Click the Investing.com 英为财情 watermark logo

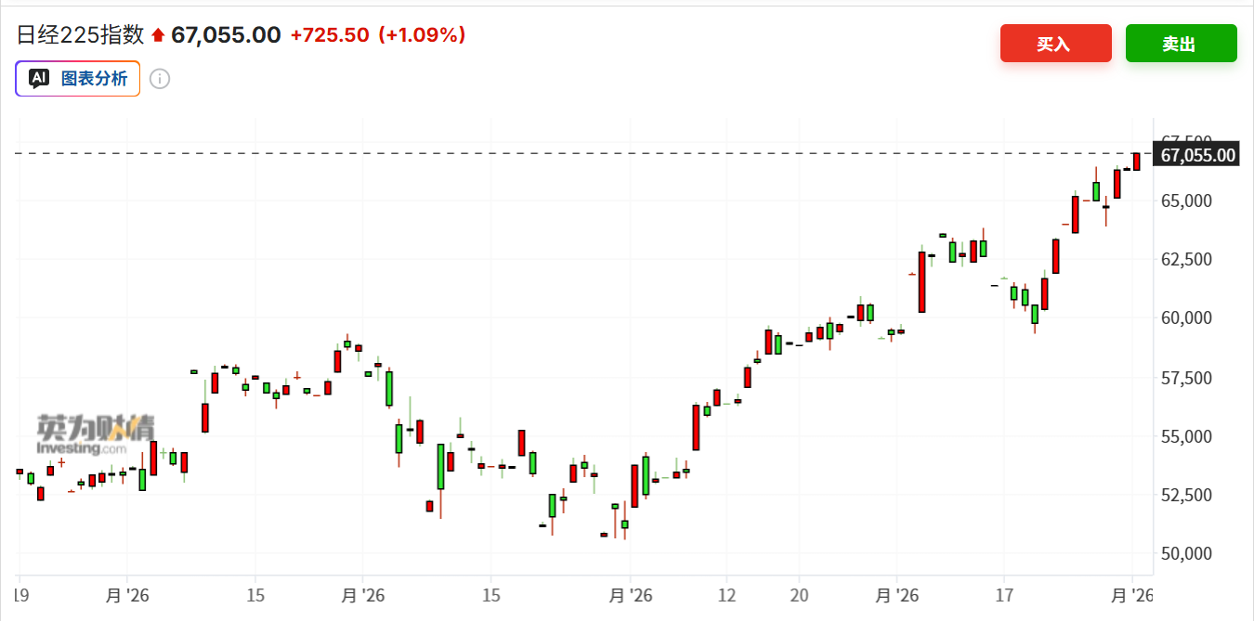click(96, 434)
